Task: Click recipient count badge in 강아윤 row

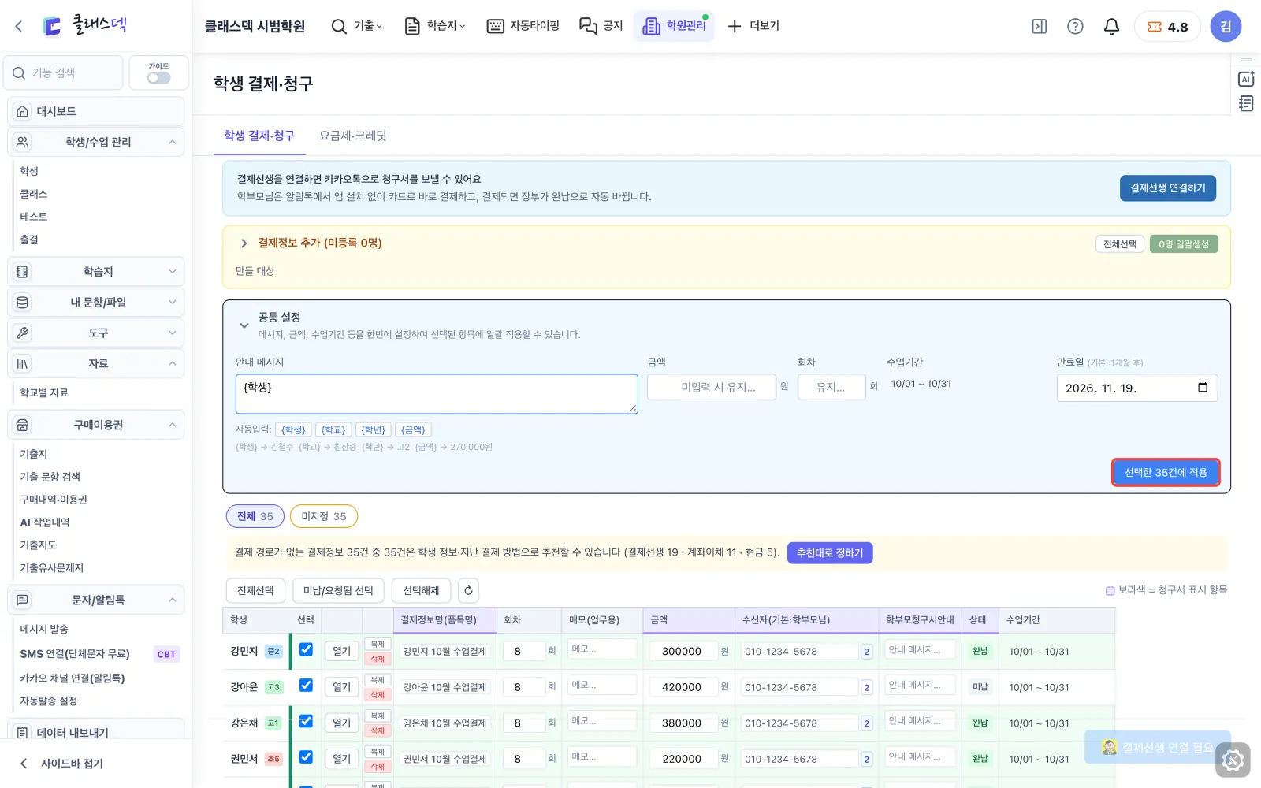Action: pyautogui.click(x=866, y=688)
